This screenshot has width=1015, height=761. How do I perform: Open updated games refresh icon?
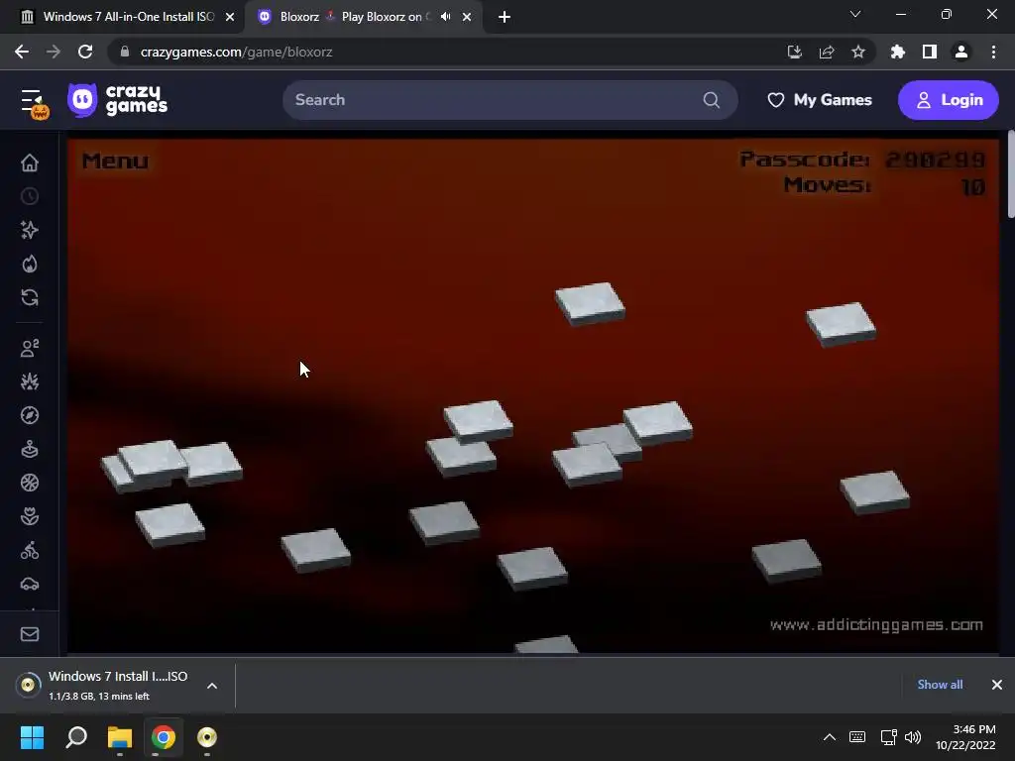30,297
